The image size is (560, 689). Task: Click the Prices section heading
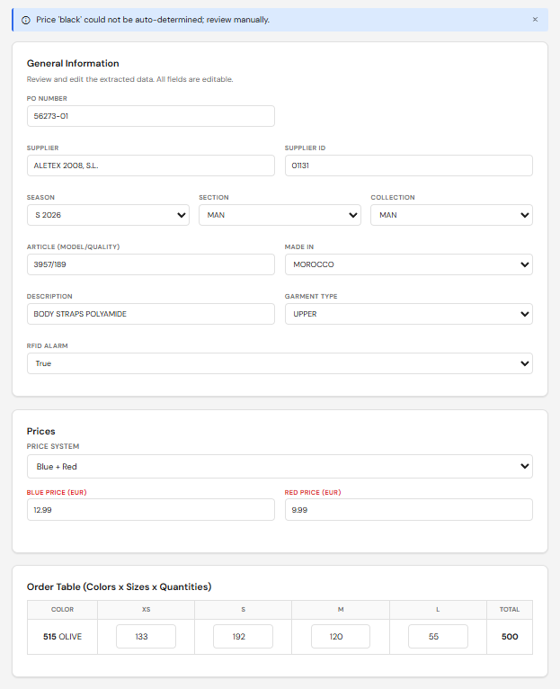[x=40, y=431]
